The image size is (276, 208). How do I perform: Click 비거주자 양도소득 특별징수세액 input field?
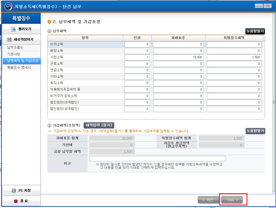(x=234, y=96)
